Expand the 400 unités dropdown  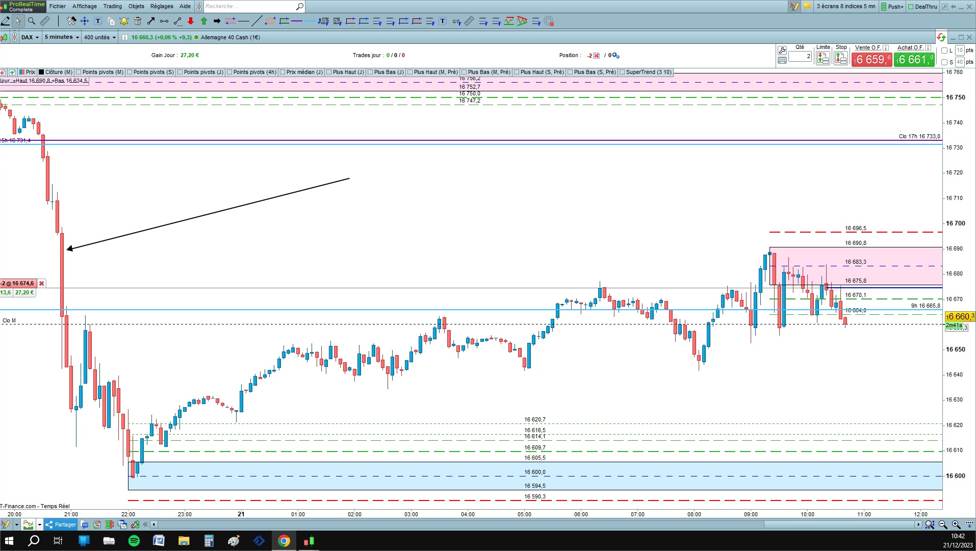(100, 37)
